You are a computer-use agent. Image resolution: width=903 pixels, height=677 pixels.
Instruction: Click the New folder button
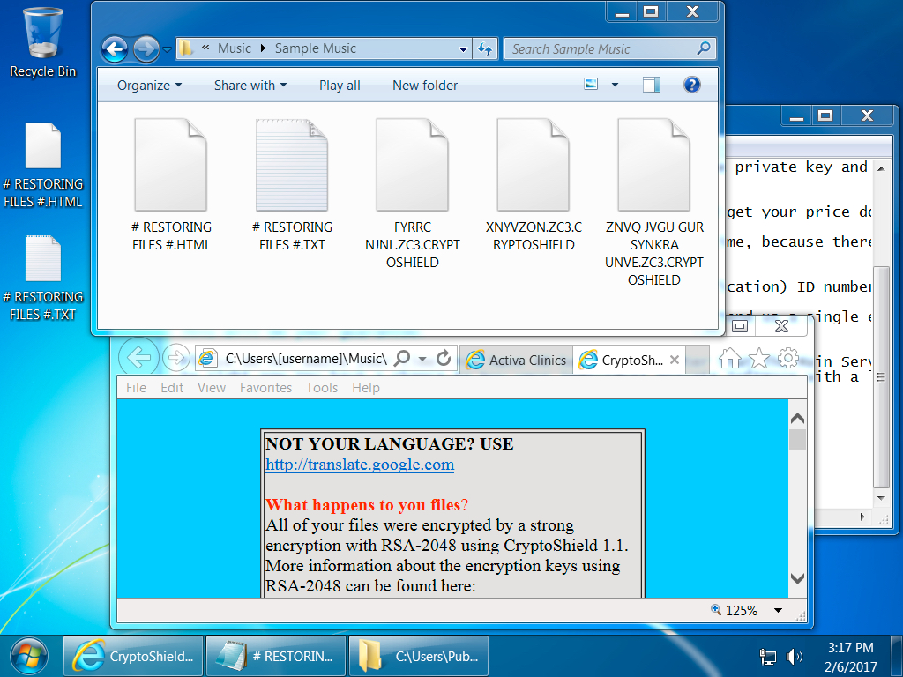click(x=425, y=86)
